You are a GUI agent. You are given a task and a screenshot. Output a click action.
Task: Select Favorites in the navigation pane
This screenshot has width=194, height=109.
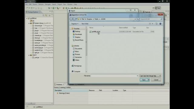(x=76, y=28)
